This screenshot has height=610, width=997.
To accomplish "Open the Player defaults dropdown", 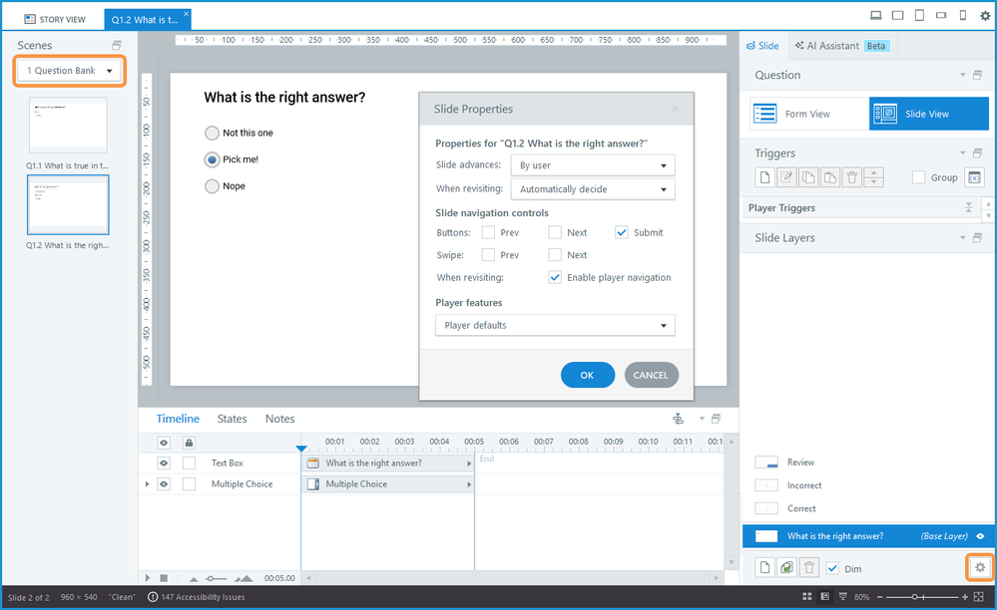I will (555, 325).
